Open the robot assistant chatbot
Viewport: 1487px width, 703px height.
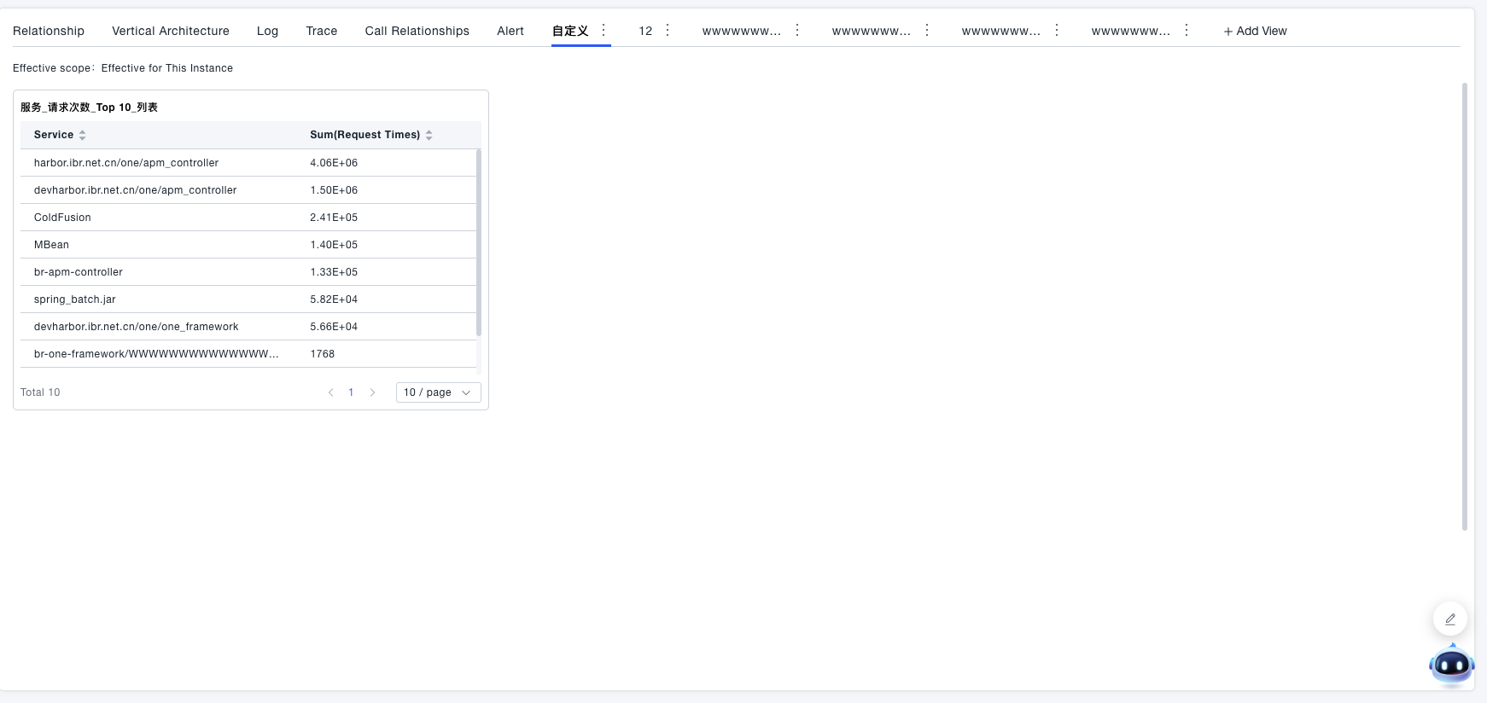click(1451, 665)
